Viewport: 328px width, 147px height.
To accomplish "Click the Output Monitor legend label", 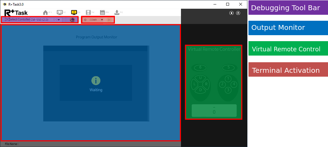I will tap(288, 28).
